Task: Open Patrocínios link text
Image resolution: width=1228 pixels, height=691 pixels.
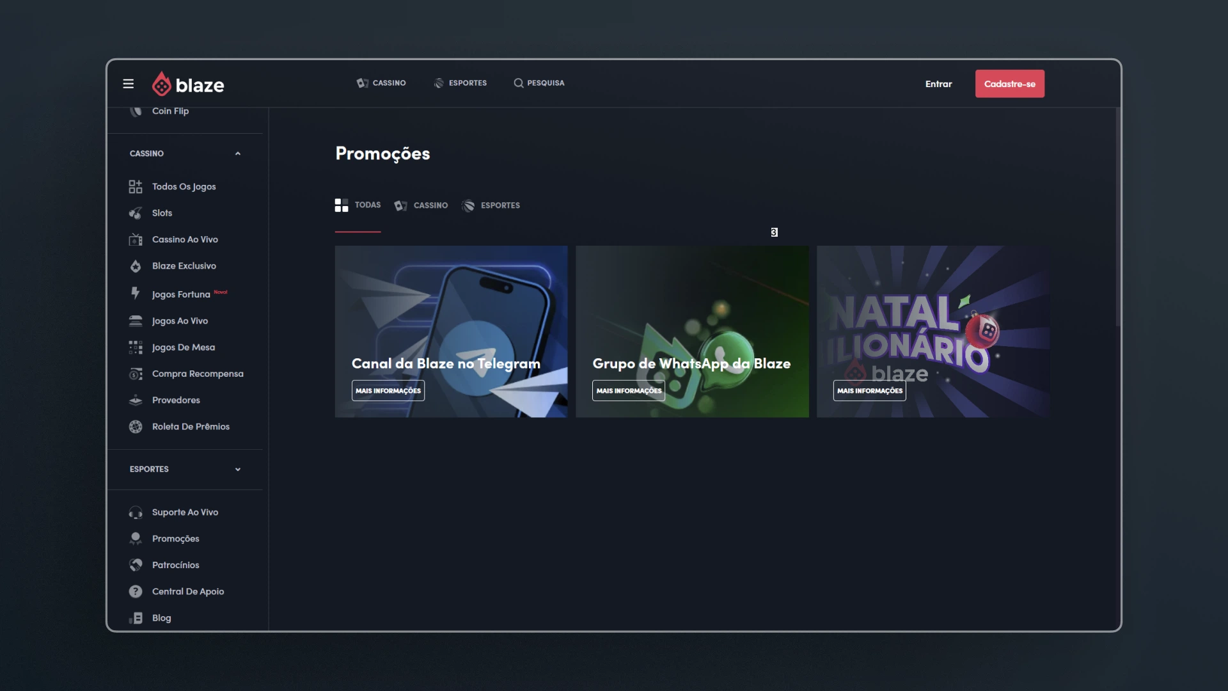Action: point(176,565)
